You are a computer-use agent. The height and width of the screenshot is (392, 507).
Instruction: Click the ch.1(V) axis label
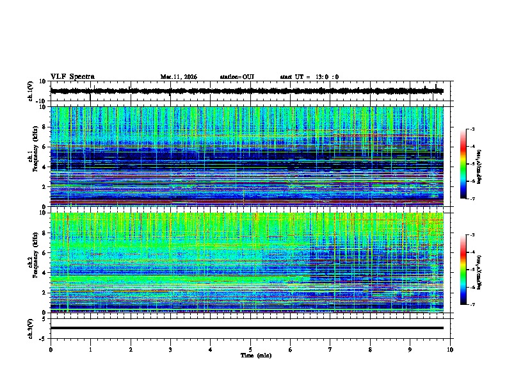(x=31, y=91)
